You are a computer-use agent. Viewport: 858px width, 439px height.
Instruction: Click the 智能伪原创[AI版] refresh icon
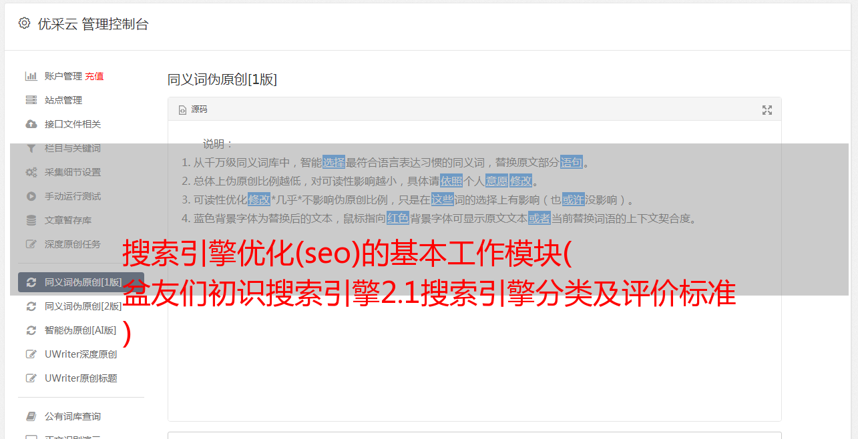[31, 330]
